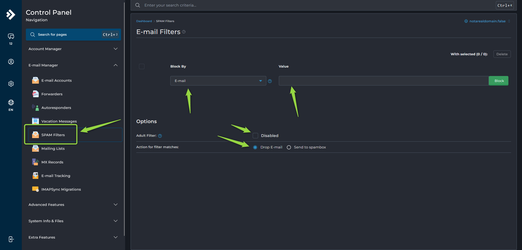Click the green Block button
The height and width of the screenshot is (250, 522).
499,81
